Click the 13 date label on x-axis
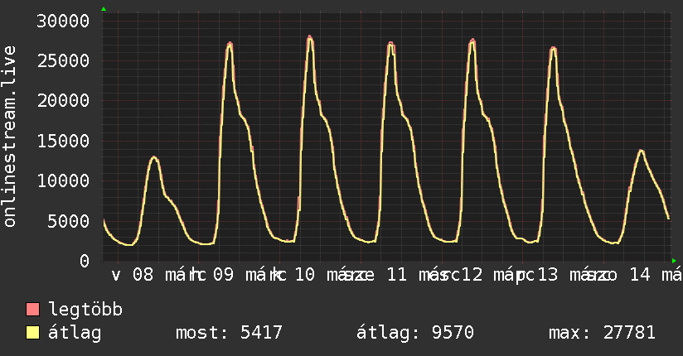The height and width of the screenshot is (356, 683). tap(548, 275)
